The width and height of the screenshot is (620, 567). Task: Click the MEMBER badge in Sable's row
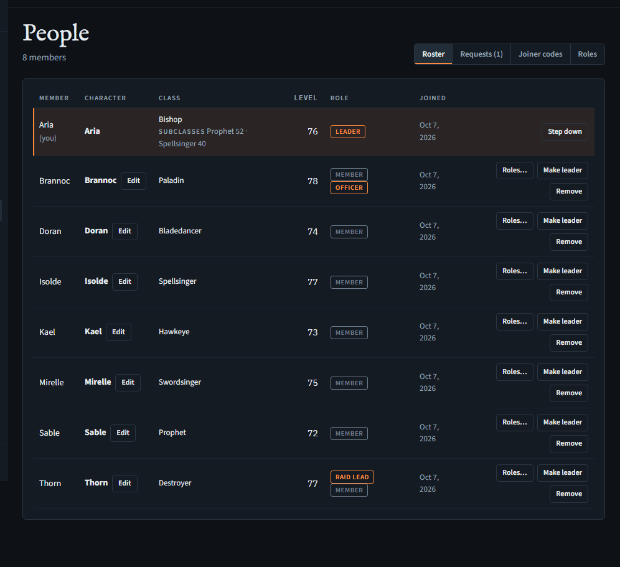349,434
